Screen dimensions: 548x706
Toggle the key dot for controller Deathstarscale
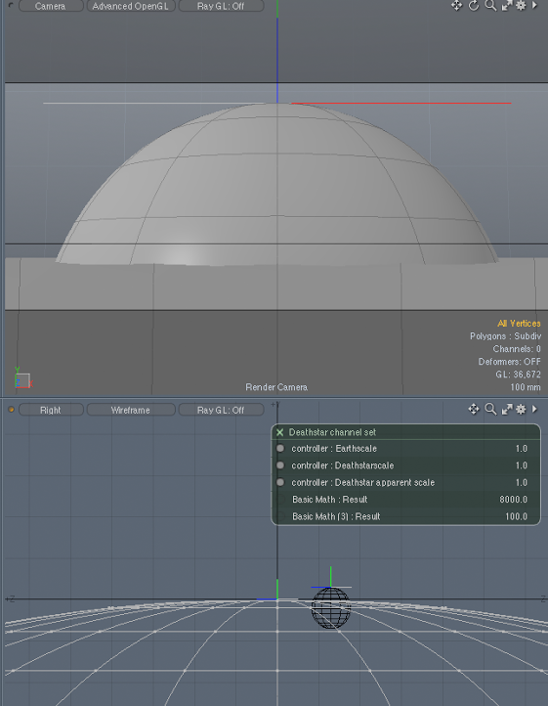pos(280,465)
